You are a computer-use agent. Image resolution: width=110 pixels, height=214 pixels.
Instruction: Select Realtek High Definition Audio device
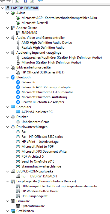[43, 48]
